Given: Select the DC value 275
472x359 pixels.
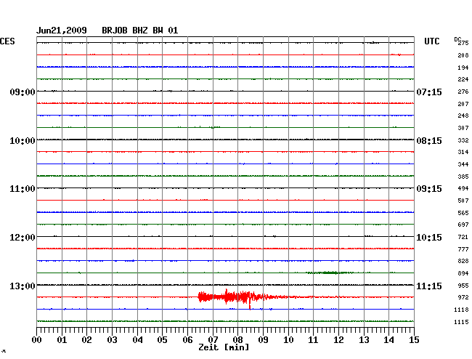Looking at the screenshot, I should click(463, 43).
